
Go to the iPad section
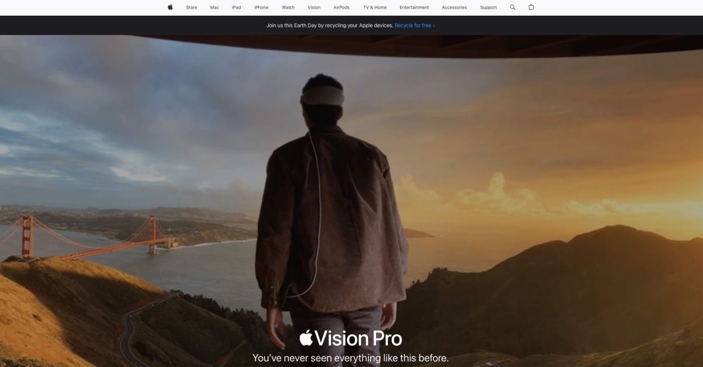click(x=236, y=8)
